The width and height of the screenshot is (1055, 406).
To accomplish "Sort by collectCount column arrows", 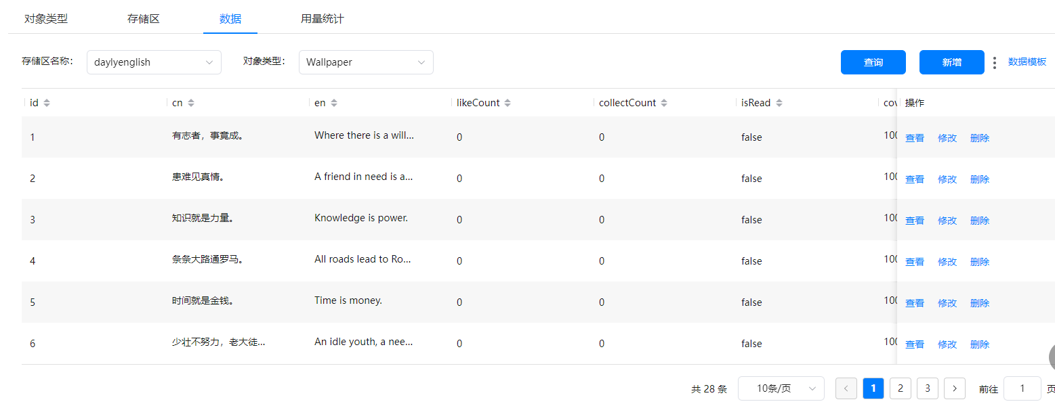I will 664,103.
